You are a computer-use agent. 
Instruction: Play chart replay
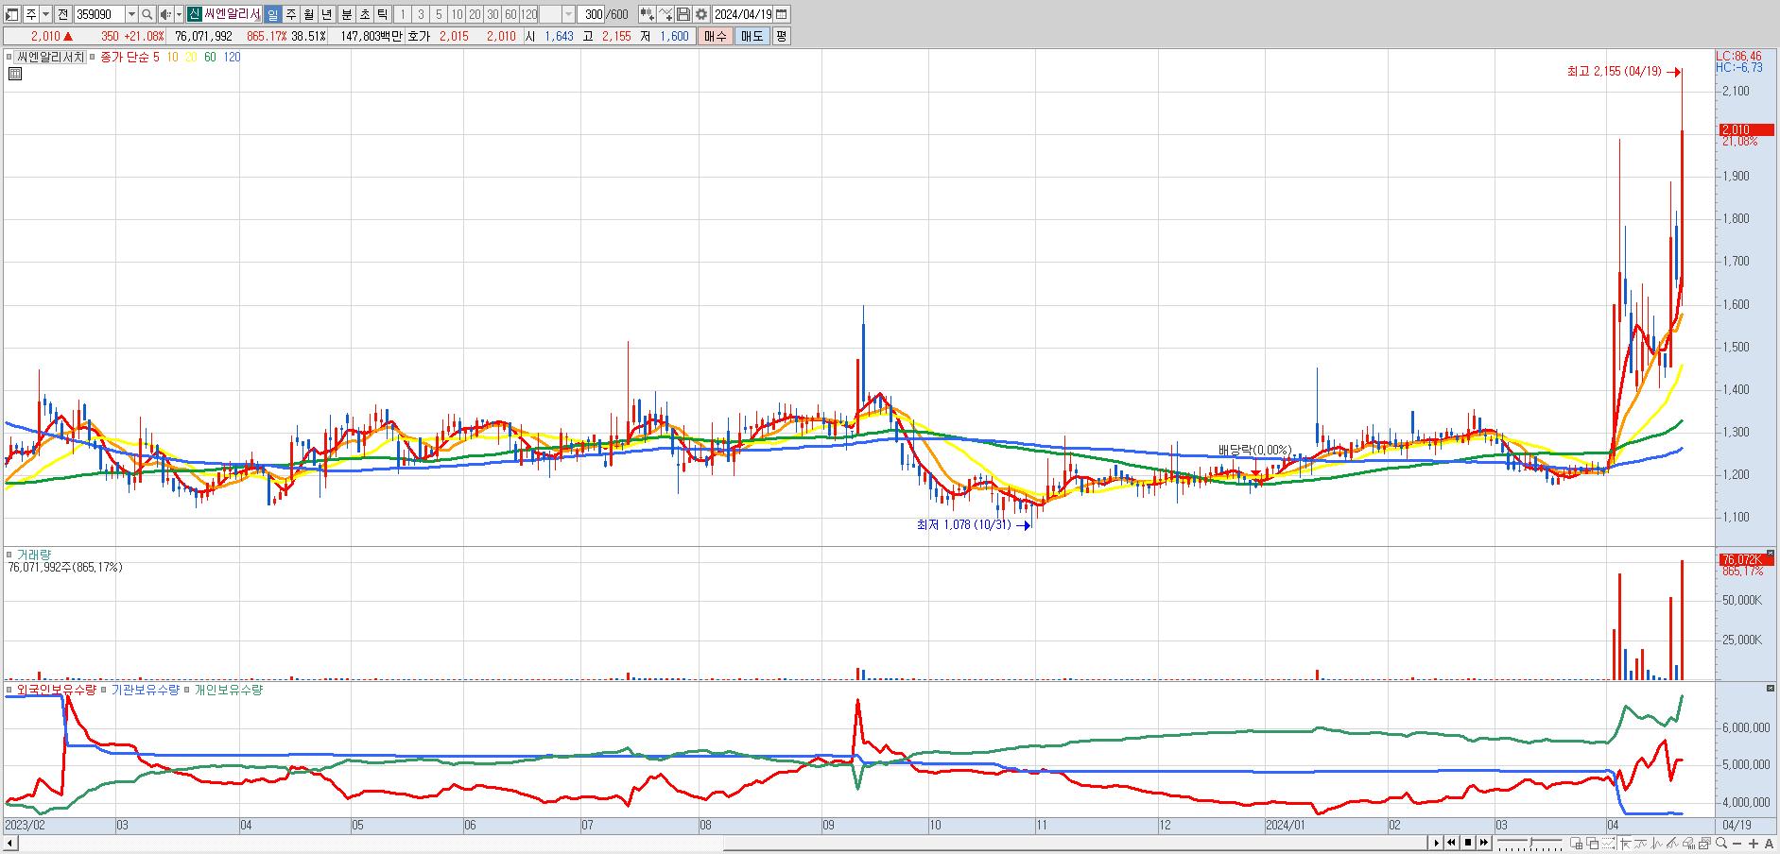coord(1436,843)
